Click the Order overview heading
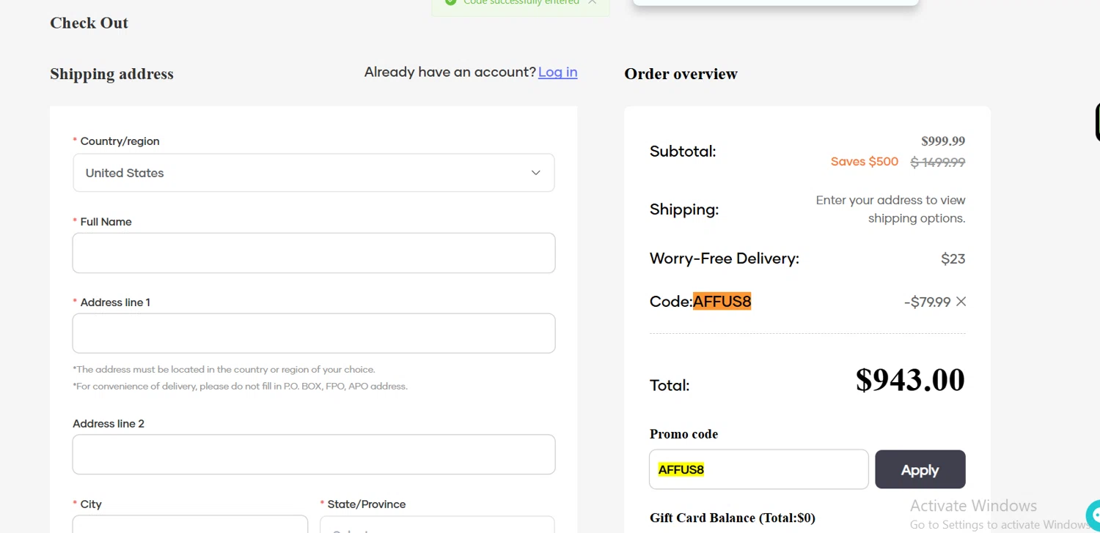This screenshot has width=1100, height=533. pyautogui.click(x=681, y=74)
